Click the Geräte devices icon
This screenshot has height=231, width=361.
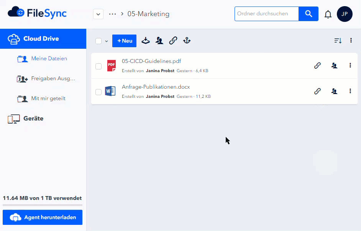click(x=14, y=119)
